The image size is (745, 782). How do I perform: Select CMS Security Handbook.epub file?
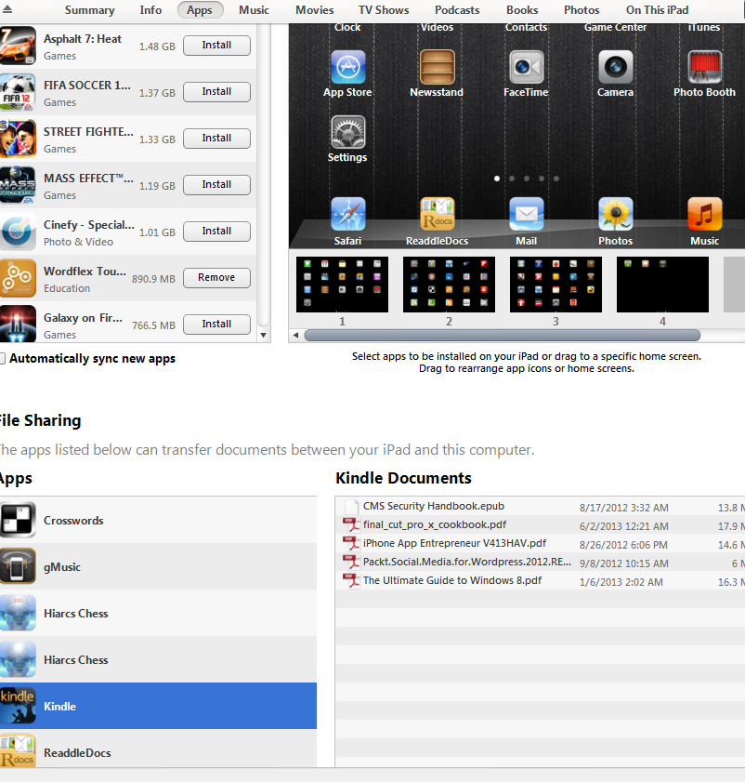coord(541,506)
